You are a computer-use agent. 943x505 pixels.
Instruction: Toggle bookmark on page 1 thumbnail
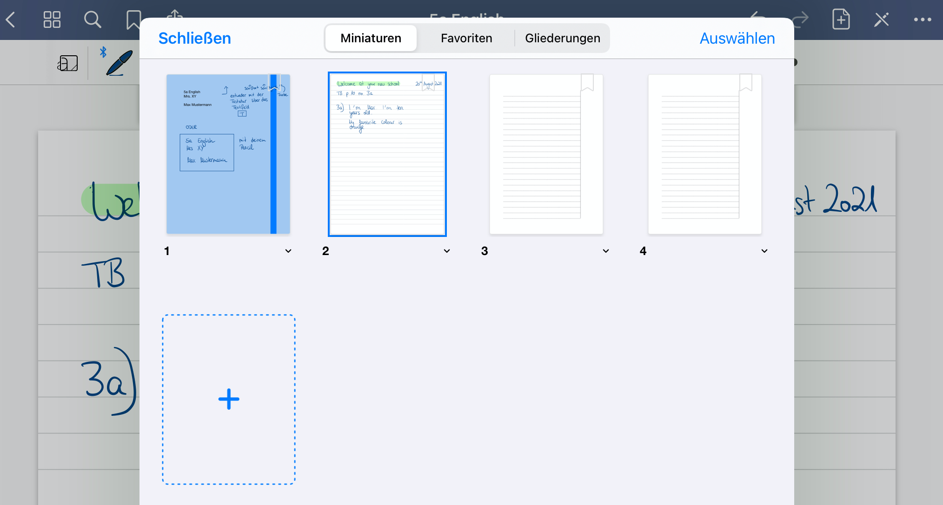(x=274, y=83)
